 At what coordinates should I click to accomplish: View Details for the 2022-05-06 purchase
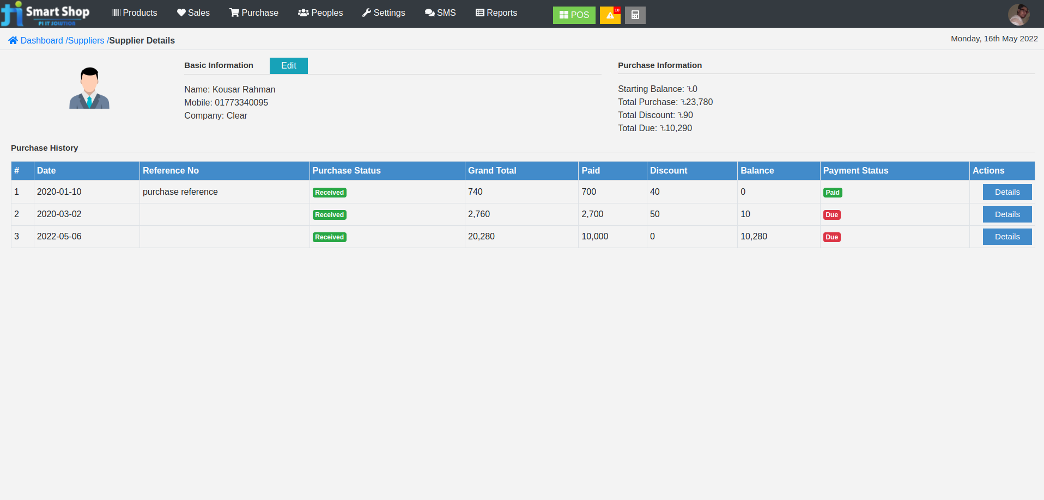point(1006,236)
